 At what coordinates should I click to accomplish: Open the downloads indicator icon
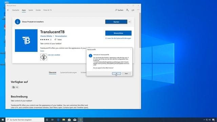tap(133, 10)
